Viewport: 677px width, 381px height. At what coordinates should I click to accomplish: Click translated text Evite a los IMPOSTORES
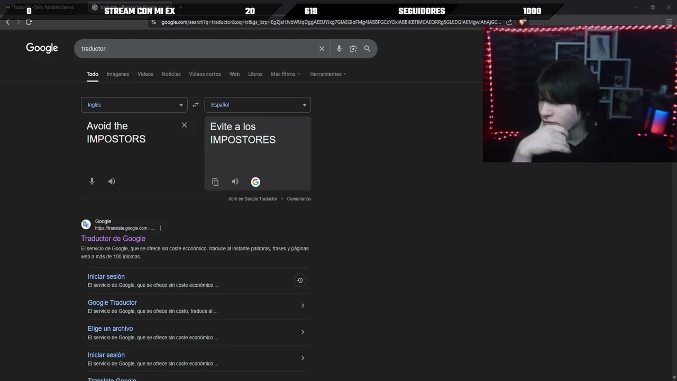243,133
